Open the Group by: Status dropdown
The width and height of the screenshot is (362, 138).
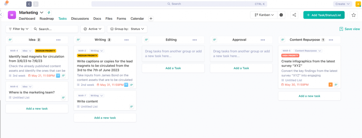(127, 29)
